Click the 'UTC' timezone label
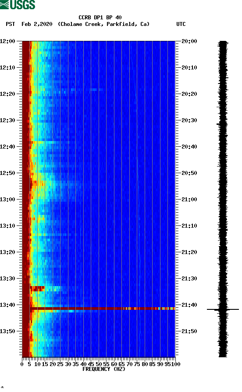This screenshot has height=392, width=242. point(181,24)
